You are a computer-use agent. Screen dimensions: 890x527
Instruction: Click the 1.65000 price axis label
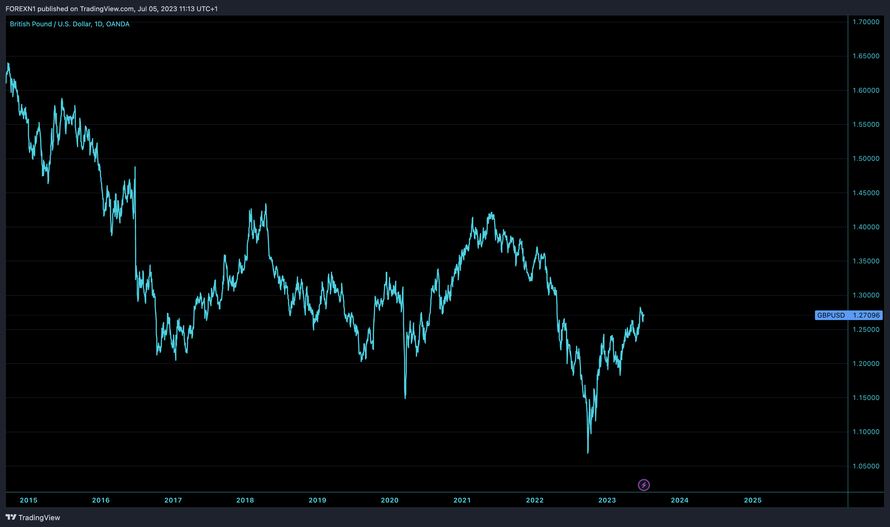(866, 56)
